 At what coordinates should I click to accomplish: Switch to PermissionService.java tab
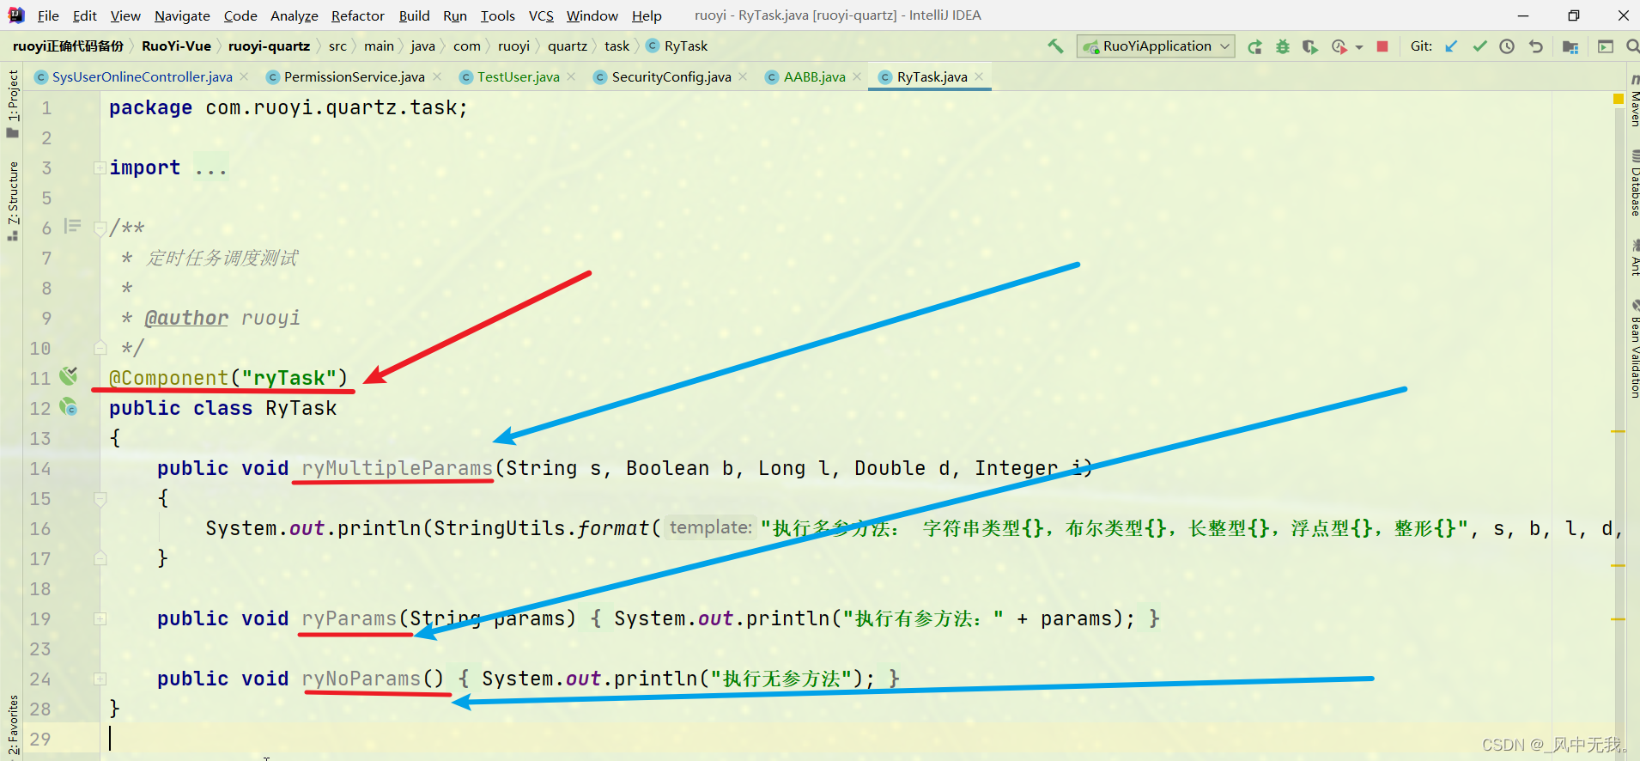tap(354, 77)
